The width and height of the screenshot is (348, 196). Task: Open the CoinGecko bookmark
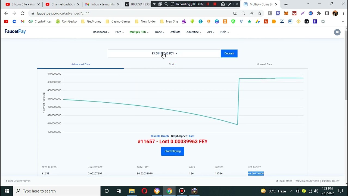pos(66,22)
